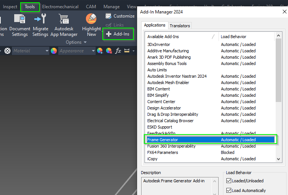Close the Add-In Manager dialog

(x=284, y=12)
